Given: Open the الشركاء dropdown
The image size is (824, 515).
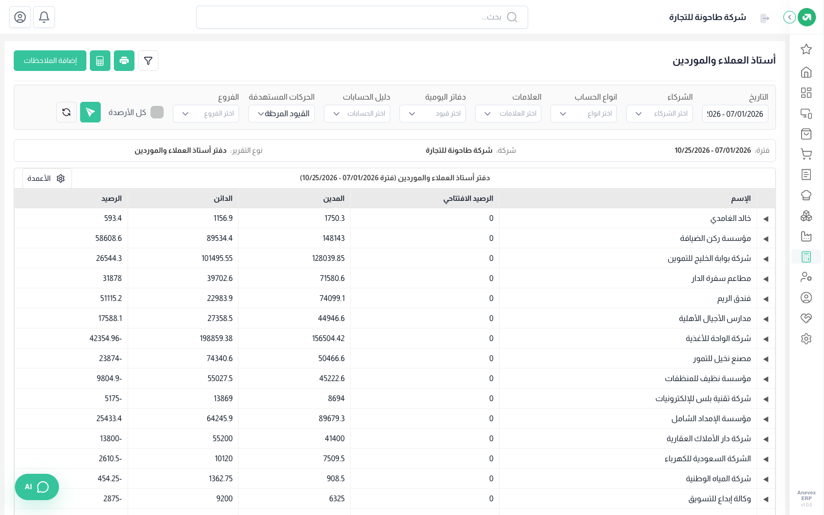Looking at the screenshot, I should (x=659, y=113).
